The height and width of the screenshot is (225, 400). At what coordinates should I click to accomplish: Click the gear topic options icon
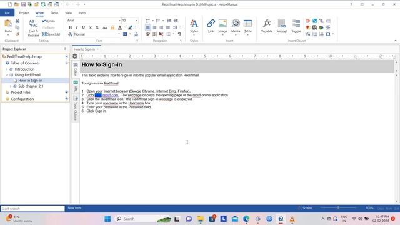click(75, 56)
